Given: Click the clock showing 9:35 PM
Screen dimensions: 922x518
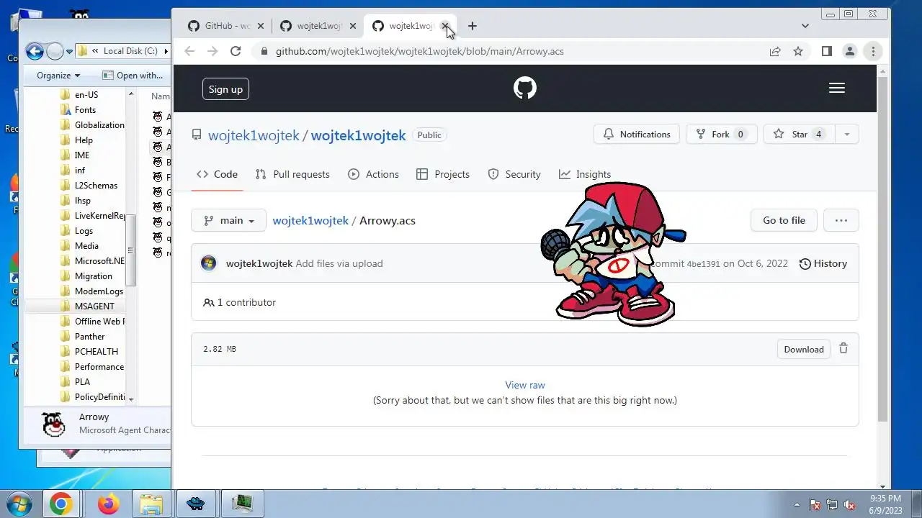Looking at the screenshot, I should 885,498.
